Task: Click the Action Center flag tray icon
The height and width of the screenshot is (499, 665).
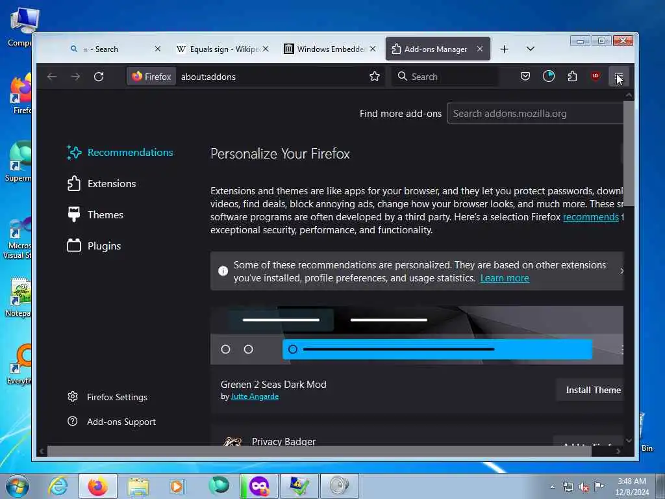Action: coord(599,486)
